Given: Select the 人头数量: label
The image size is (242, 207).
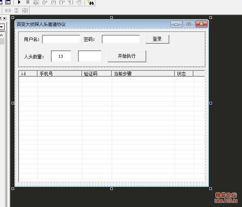Looking at the screenshot, I should click(34, 57).
